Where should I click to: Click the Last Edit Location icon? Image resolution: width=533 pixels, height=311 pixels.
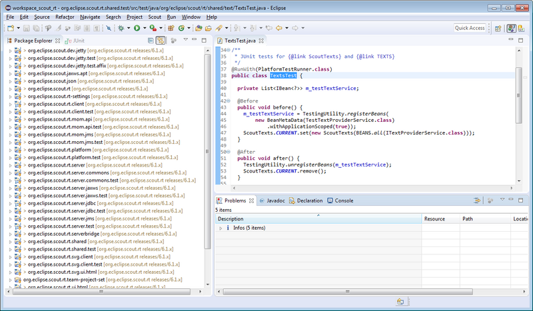click(269, 28)
